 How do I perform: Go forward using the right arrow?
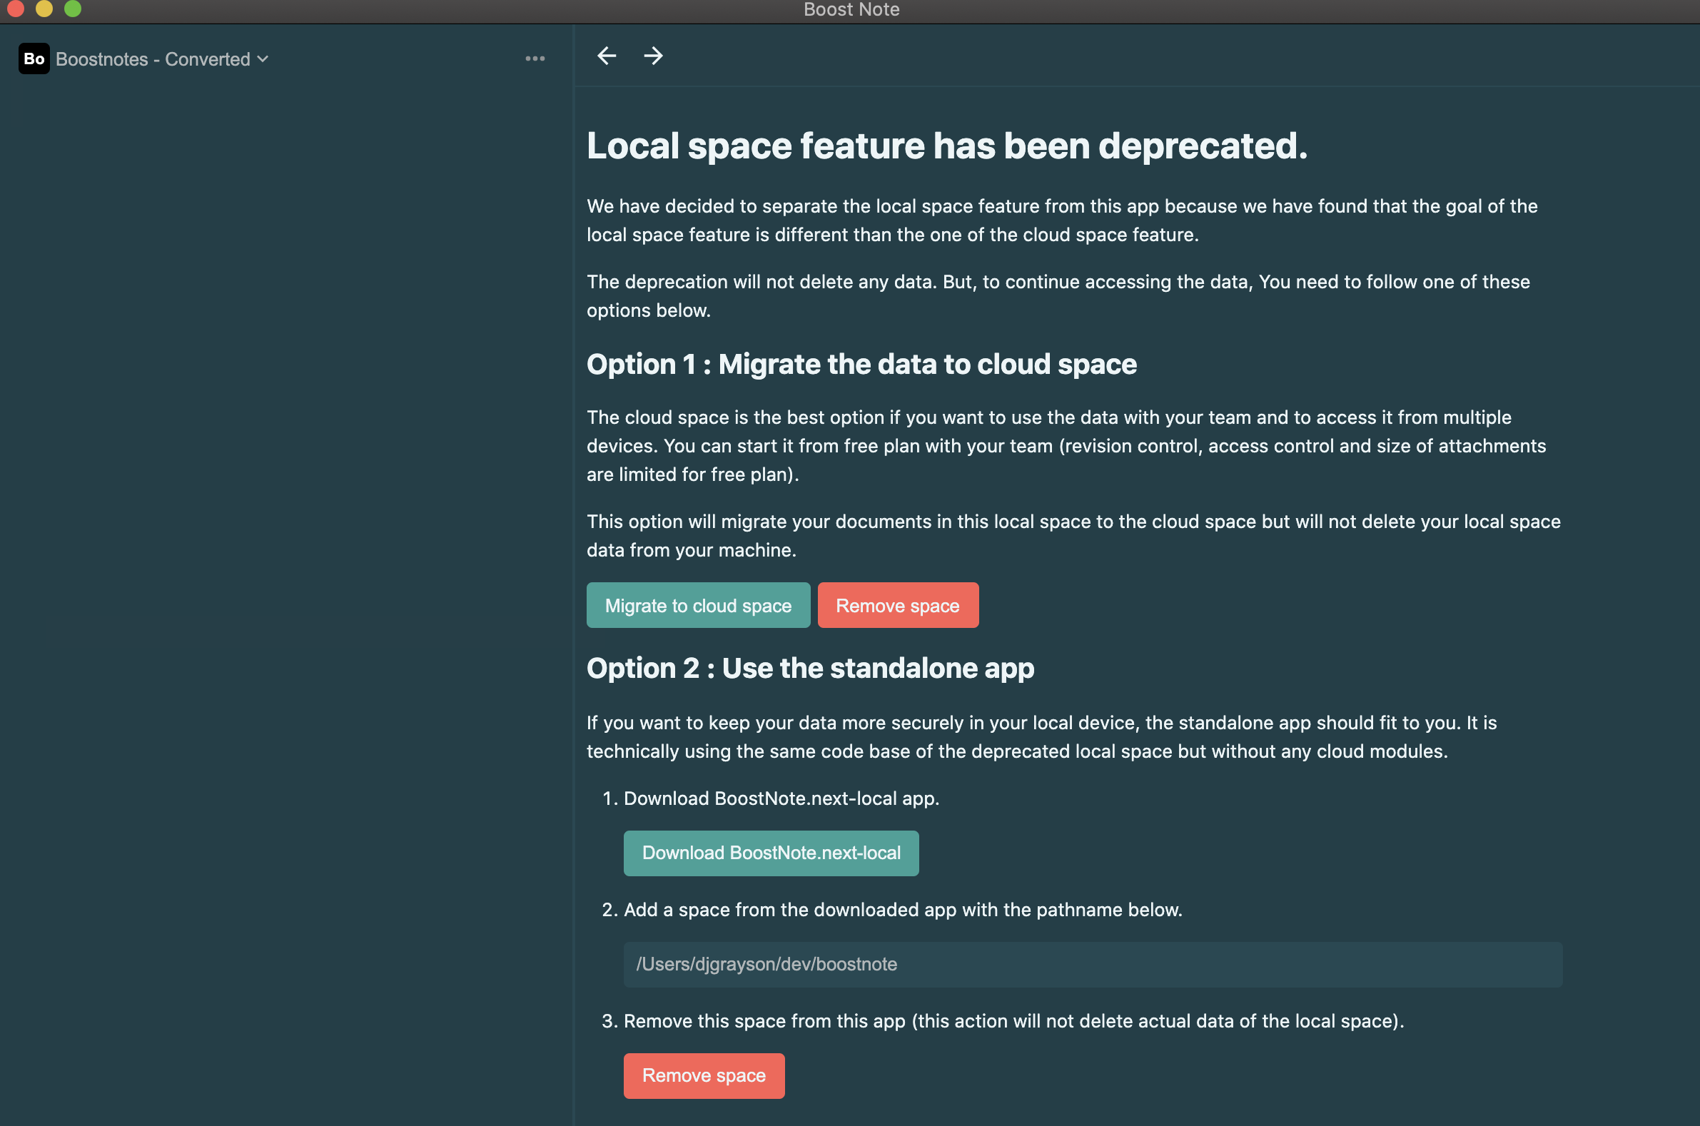coord(653,55)
